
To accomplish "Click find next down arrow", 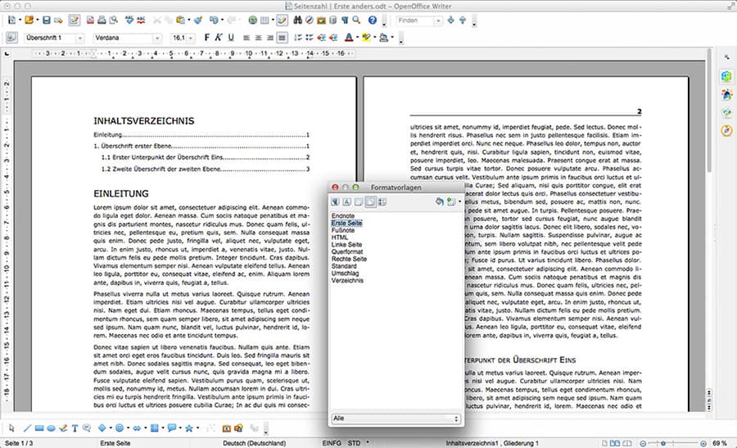I will coord(450,20).
